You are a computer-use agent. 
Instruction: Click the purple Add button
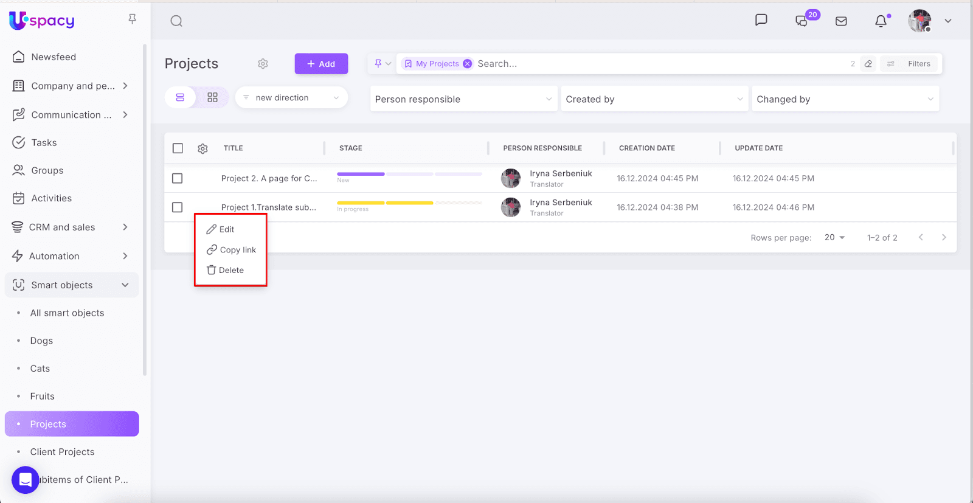pos(321,64)
